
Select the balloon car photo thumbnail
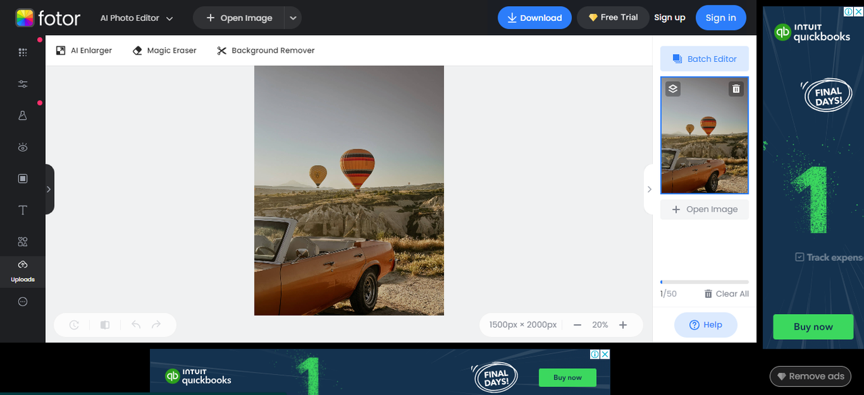705,135
